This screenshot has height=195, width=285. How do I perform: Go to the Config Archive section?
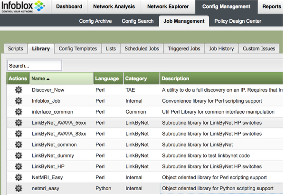tap(95, 21)
